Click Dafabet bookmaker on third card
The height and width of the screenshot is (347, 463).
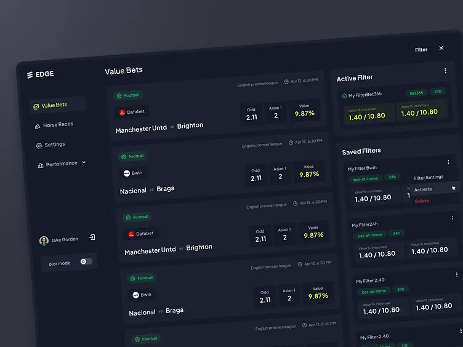[140, 234]
